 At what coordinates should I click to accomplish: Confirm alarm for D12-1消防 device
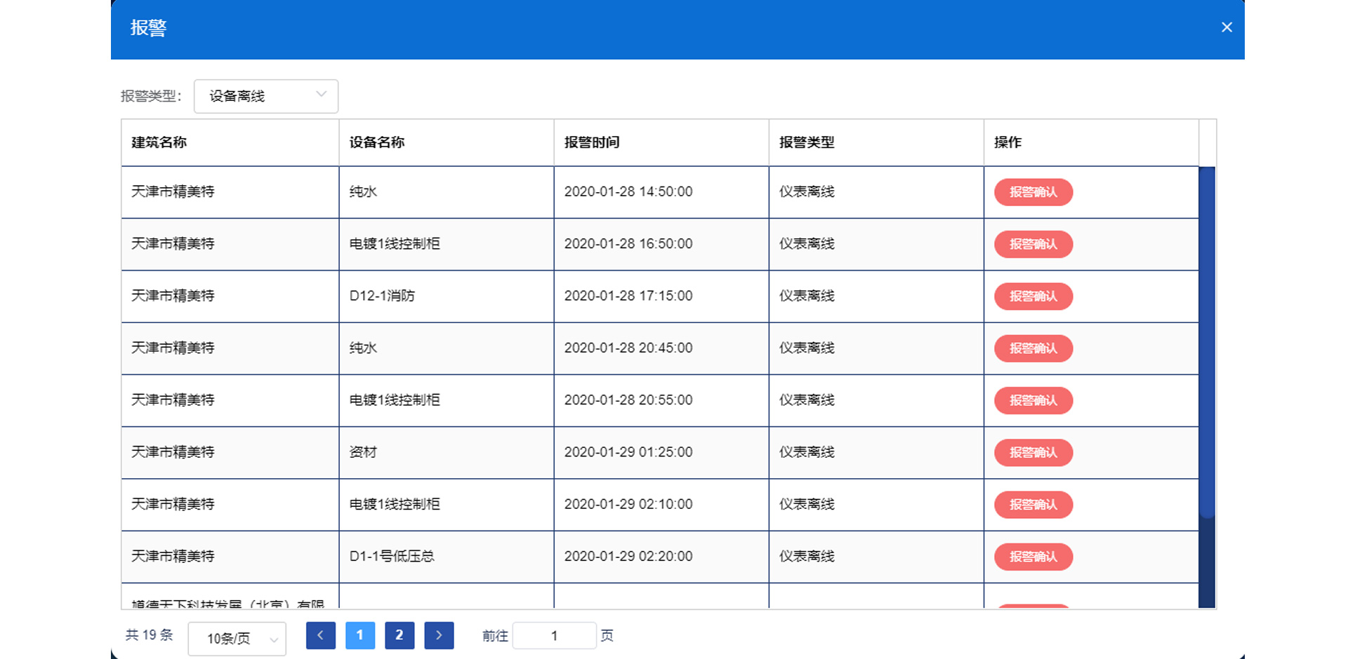click(x=1033, y=296)
